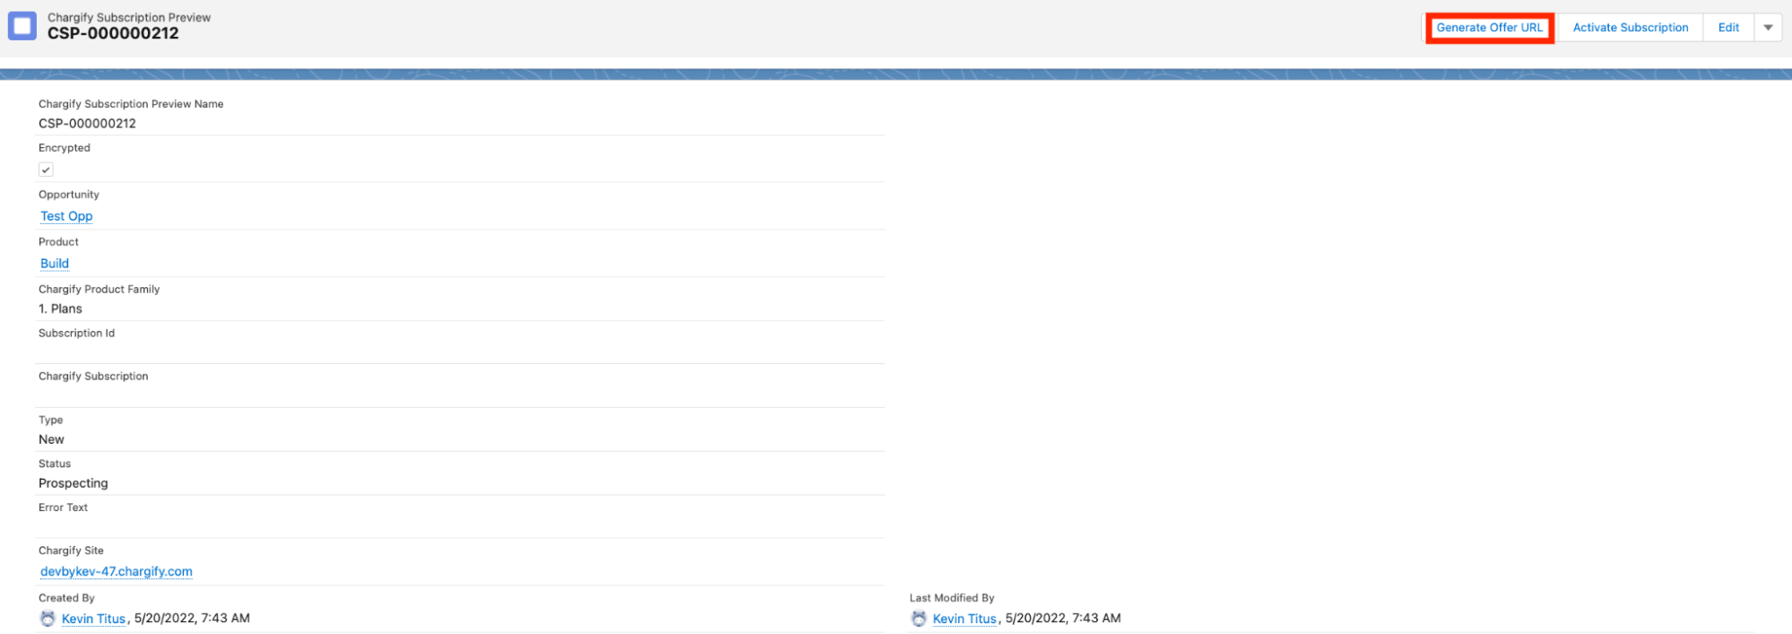Click the Type value New
The image size is (1792, 634).
(51, 439)
